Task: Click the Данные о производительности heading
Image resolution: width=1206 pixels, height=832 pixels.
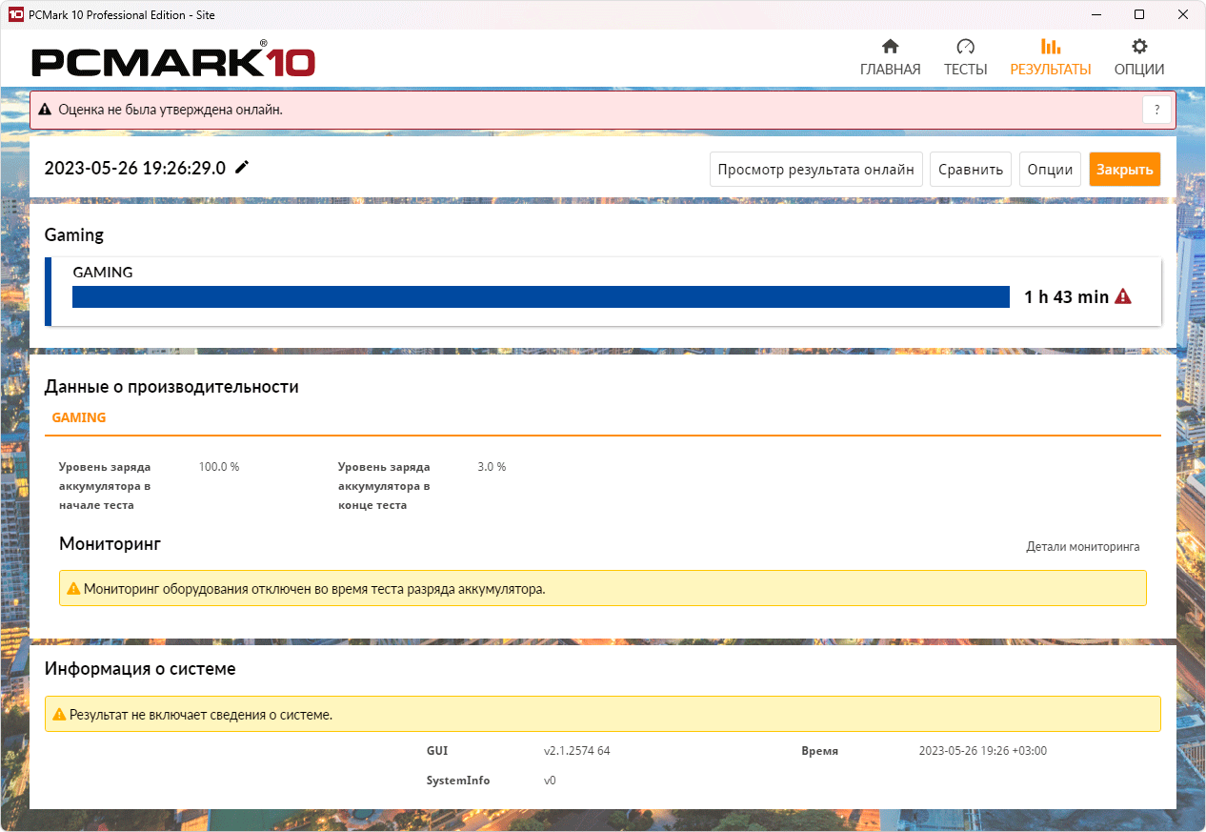Action: click(x=171, y=387)
